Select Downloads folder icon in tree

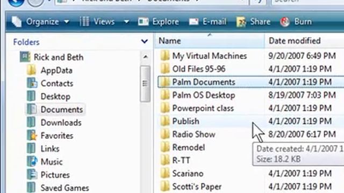click(31, 122)
